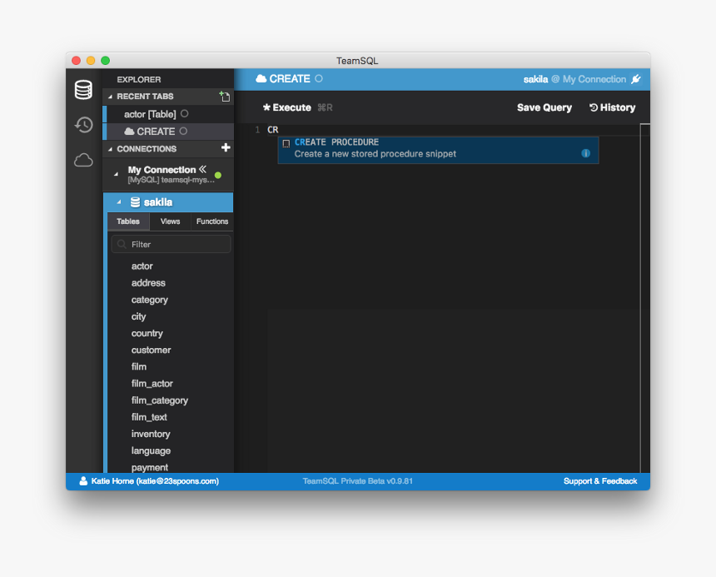This screenshot has height=577, width=716.
Task: Add a connection with the plus icon
Action: tap(225, 148)
